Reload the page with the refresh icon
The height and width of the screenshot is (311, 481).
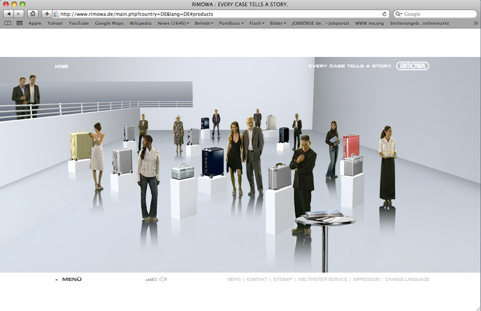(x=384, y=14)
